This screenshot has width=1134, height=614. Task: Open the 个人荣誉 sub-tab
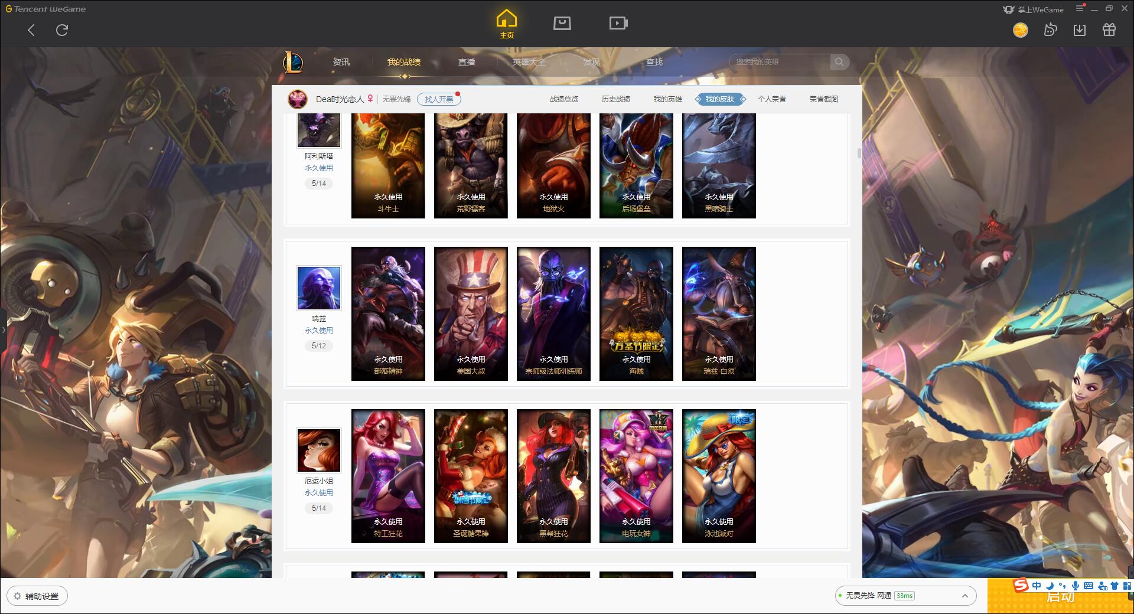pyautogui.click(x=772, y=99)
